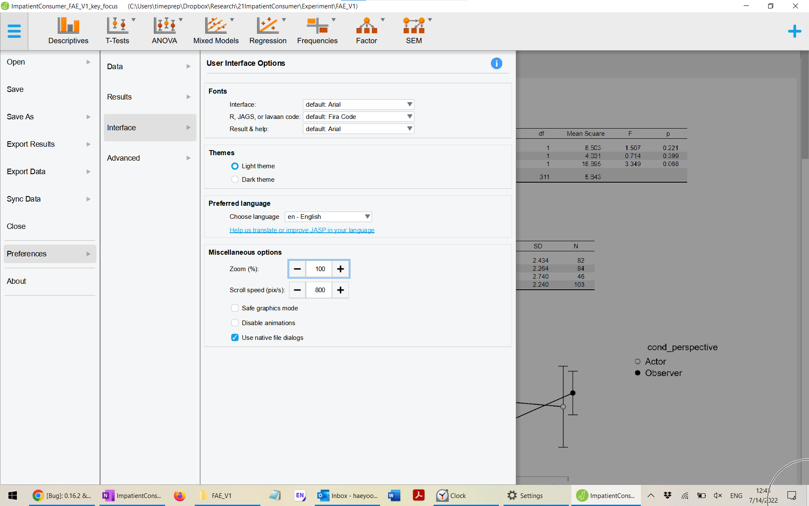The image size is (809, 506).
Task: Expand the R, JAGS, or lavaan code font dropdown
Action: click(358, 117)
